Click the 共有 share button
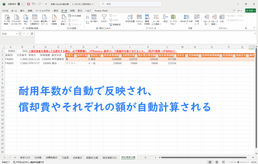 pos(250,11)
